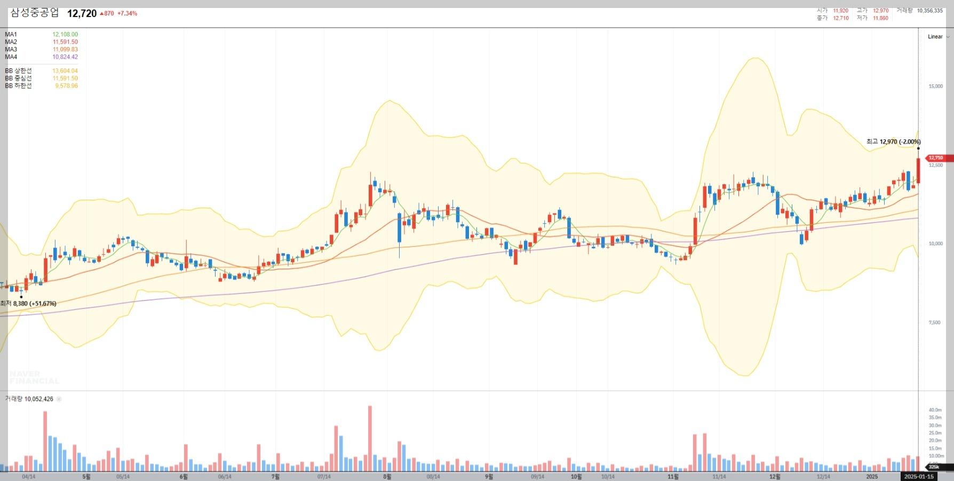Click the 04/14 label on the time axis
The height and width of the screenshot is (481, 954).
tap(29, 477)
